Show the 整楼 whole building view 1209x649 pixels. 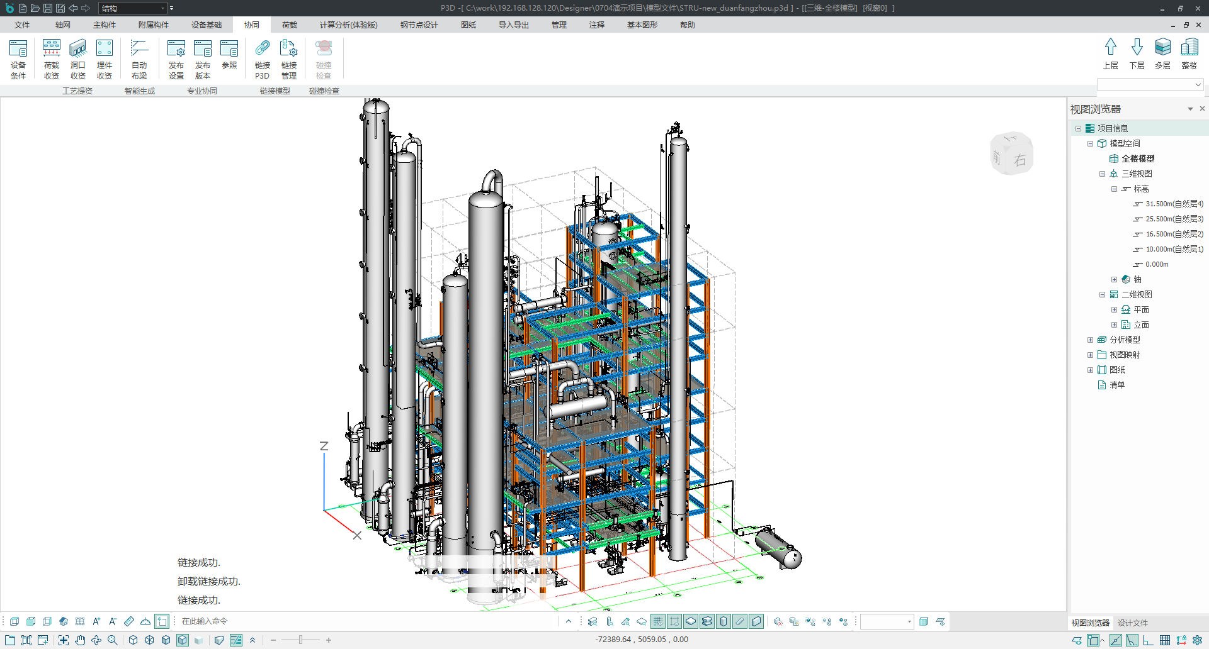pyautogui.click(x=1189, y=53)
